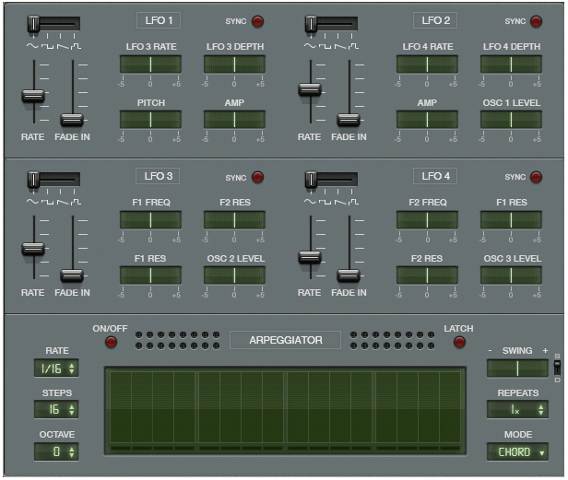The width and height of the screenshot is (568, 480).
Task: Toggle LFO 2 SYNC red LED
Action: (x=536, y=21)
